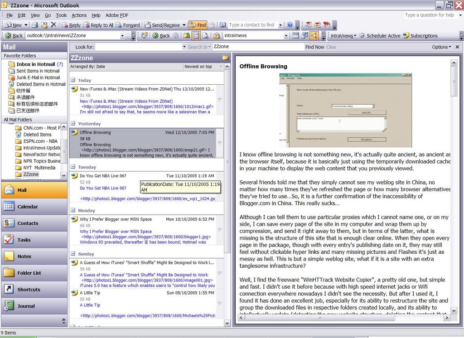The width and height of the screenshot is (464, 338).
Task: Click Find Now in the find bar
Action: (314, 47)
